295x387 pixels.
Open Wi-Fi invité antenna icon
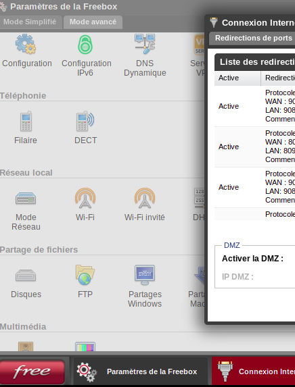point(145,198)
